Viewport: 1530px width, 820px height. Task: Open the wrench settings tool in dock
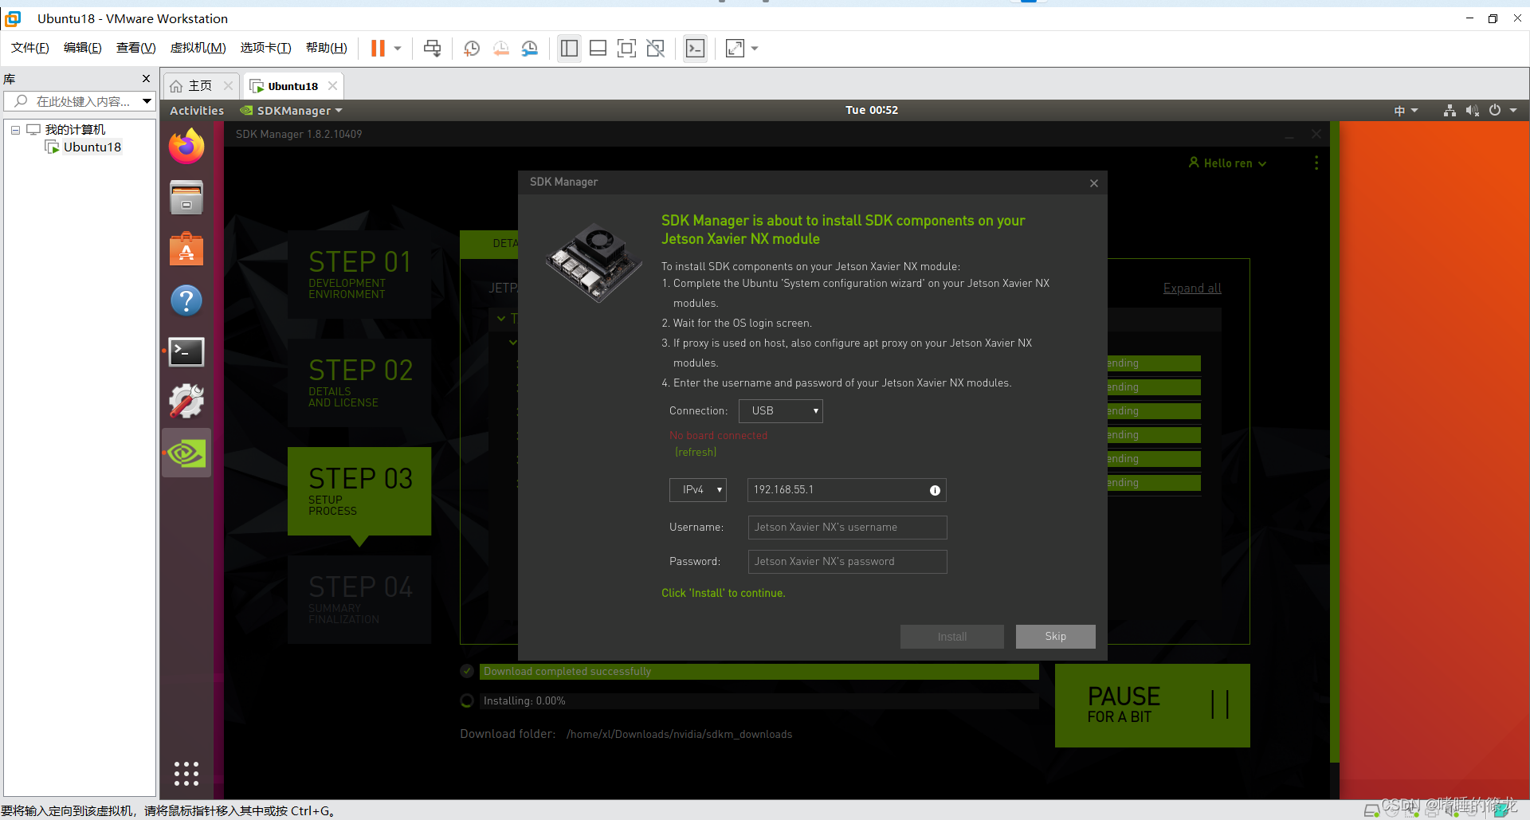click(186, 401)
